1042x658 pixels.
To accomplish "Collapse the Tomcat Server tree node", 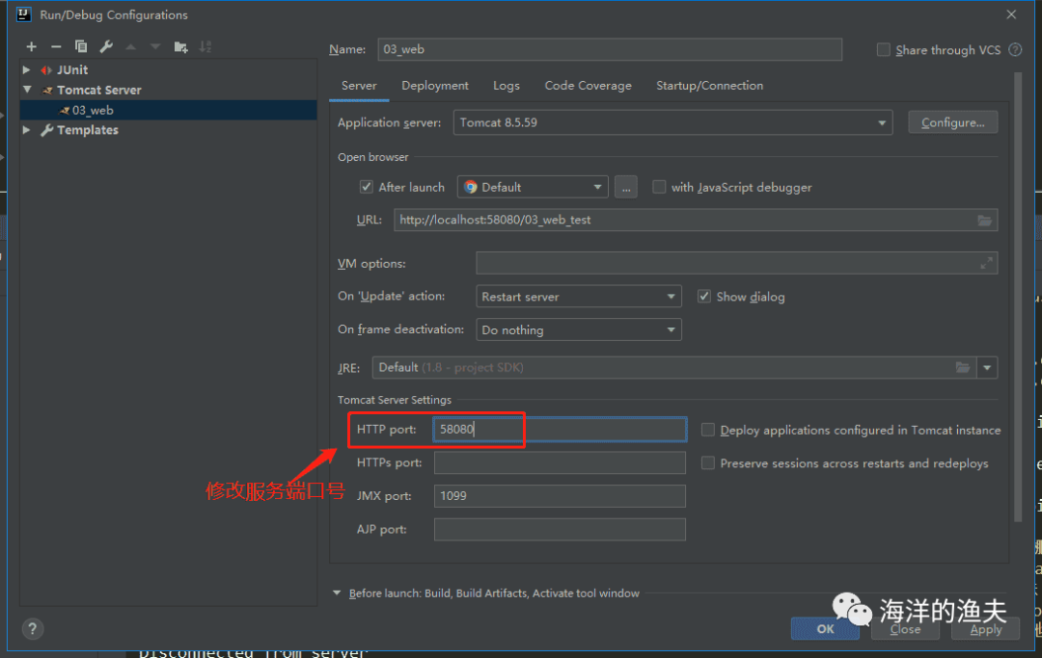I will click(27, 90).
